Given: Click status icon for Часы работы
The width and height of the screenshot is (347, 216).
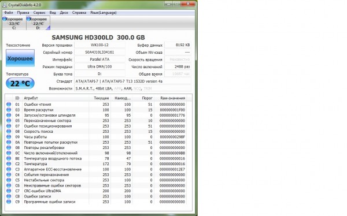Looking at the screenshot, I should (9, 137).
